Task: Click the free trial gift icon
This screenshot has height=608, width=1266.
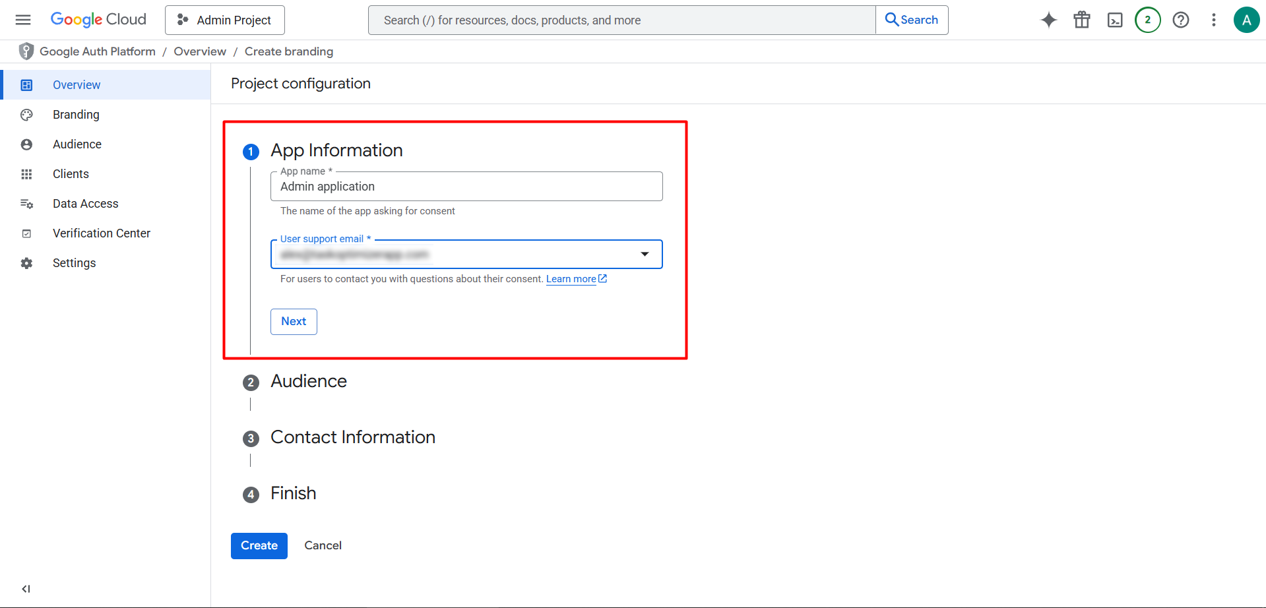Action: (x=1082, y=20)
